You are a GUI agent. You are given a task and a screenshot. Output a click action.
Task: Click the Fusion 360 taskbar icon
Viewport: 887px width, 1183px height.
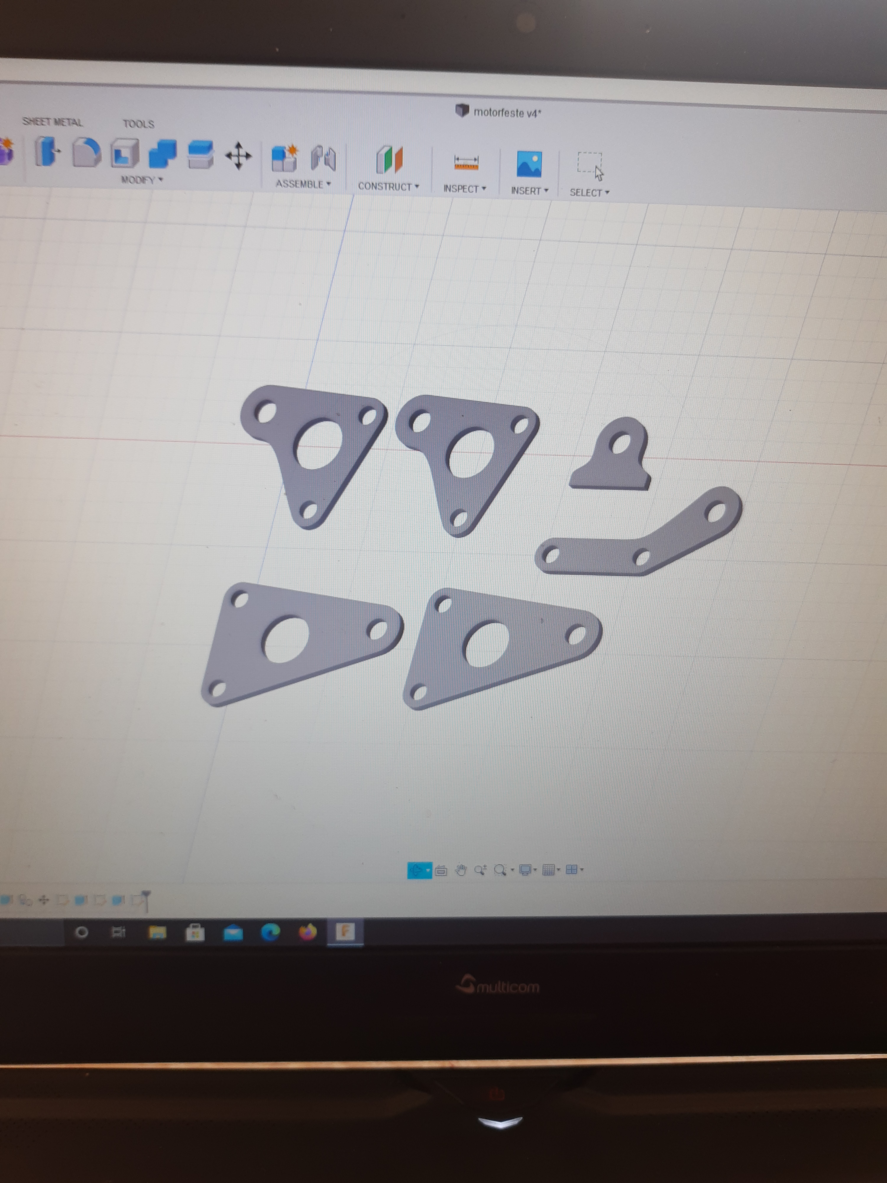click(x=345, y=932)
